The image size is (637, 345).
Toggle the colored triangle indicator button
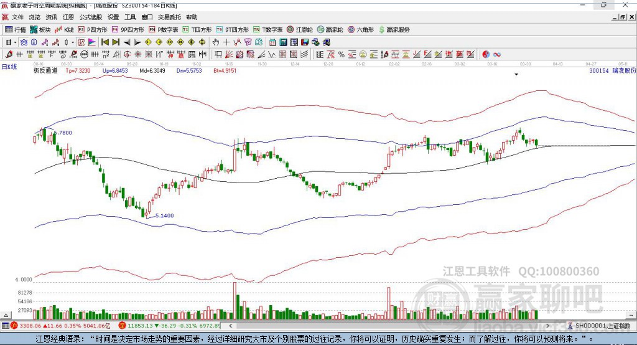[x=92, y=42]
